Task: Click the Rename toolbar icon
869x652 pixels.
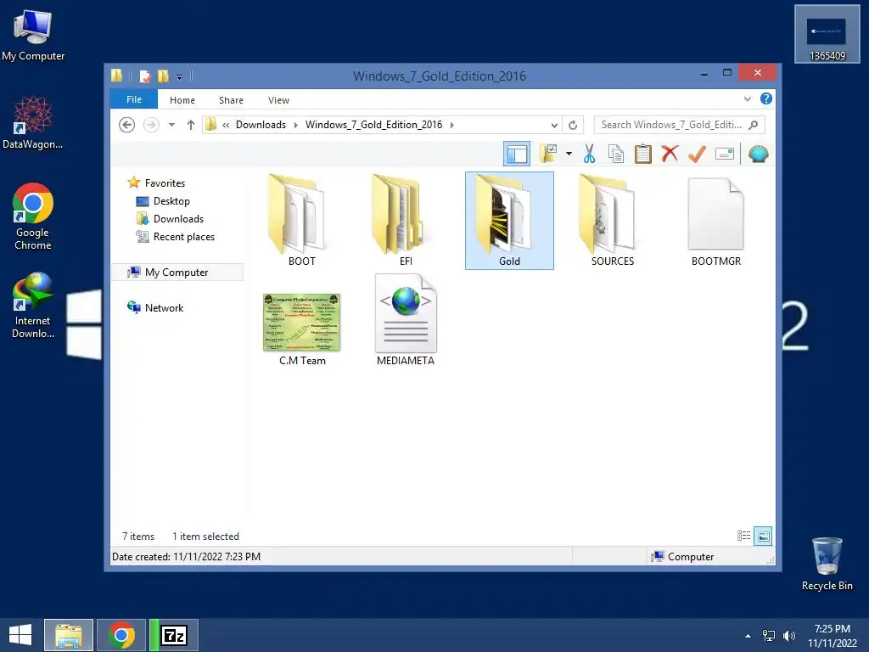Action: [725, 154]
